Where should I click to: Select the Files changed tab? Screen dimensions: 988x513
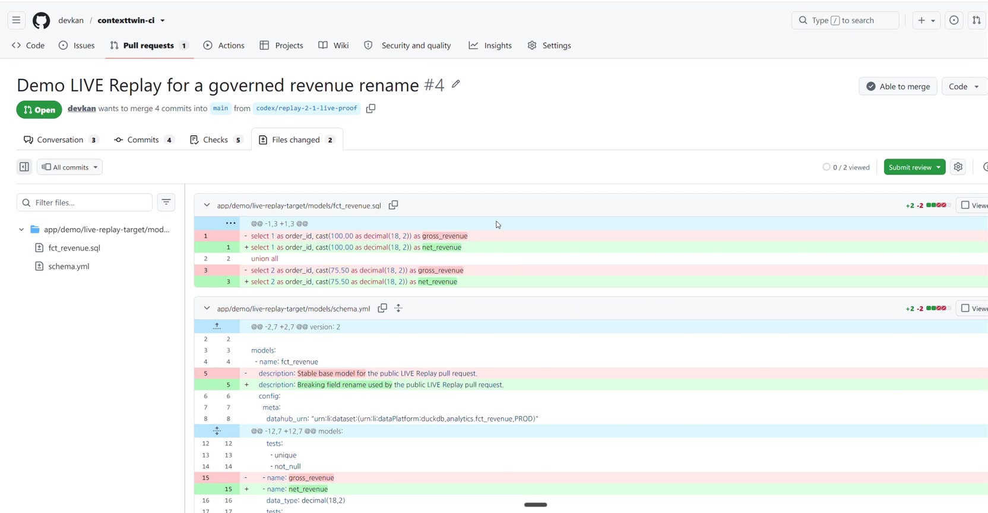tap(297, 140)
